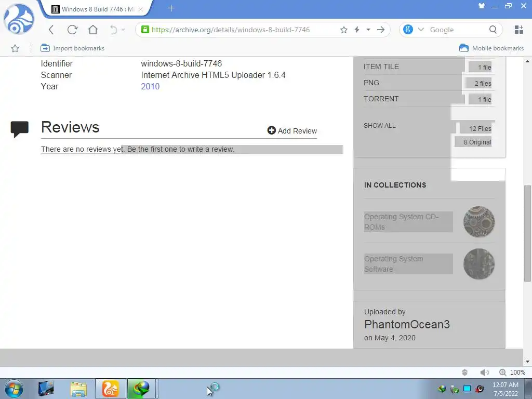This screenshot has height=399, width=532.
Task: Click the go forward arrow in address bar
Action: click(x=381, y=30)
